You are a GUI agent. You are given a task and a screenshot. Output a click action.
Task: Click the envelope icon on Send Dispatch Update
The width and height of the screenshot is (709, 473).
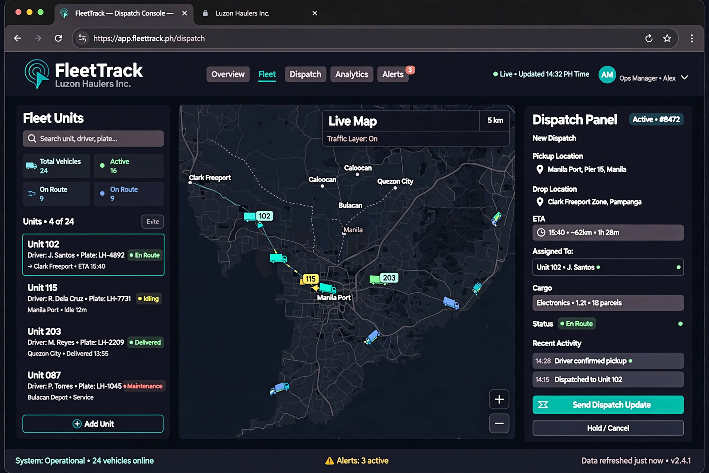[x=543, y=405]
